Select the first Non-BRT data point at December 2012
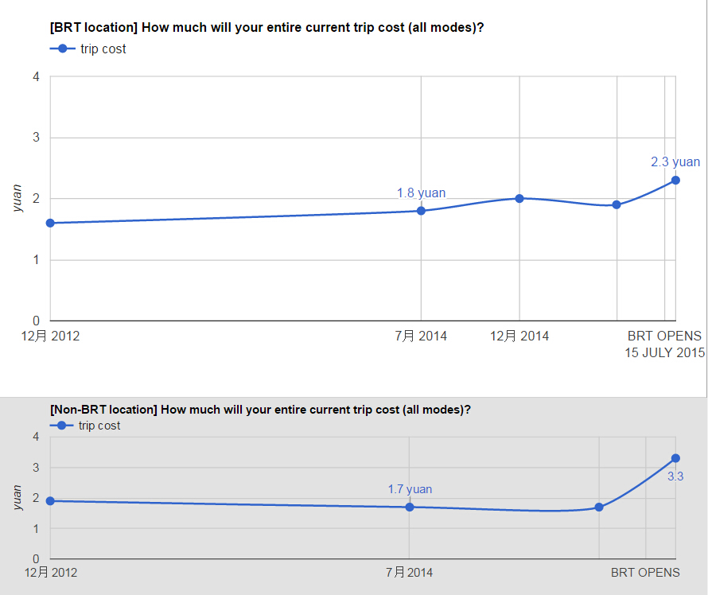Screen dimensions: 708x595 point(50,500)
